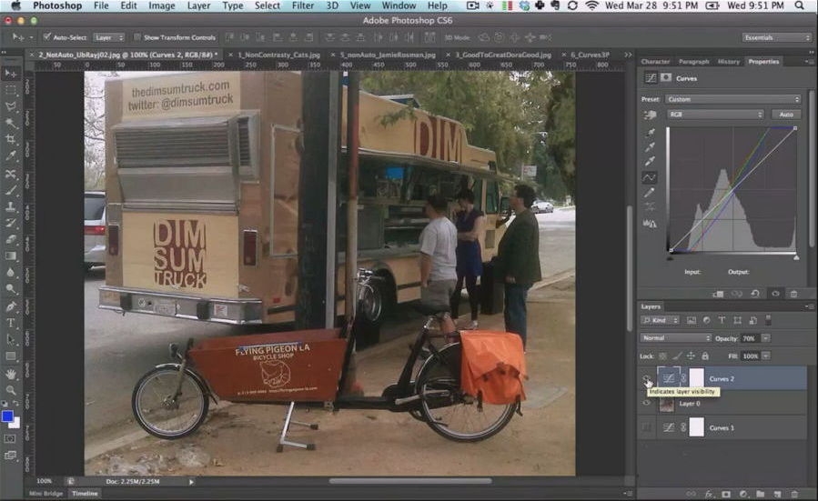This screenshot has height=501, width=818.
Task: Select the Eyedropper tool in the toolbox
Action: pyautogui.click(x=10, y=155)
